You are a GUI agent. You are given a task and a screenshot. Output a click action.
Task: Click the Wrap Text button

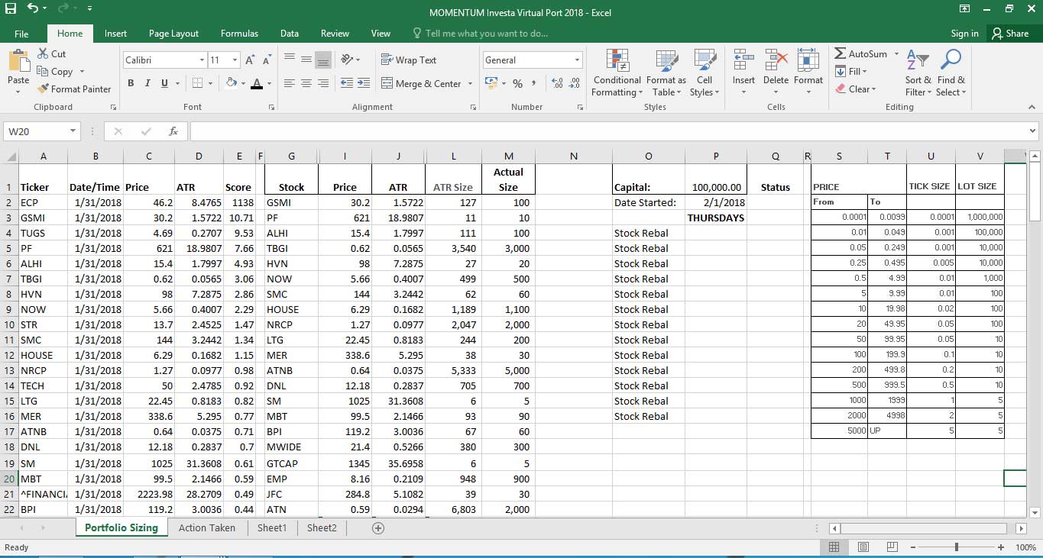pyautogui.click(x=409, y=60)
